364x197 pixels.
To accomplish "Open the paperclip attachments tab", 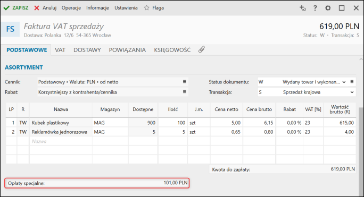I will click(x=202, y=49).
